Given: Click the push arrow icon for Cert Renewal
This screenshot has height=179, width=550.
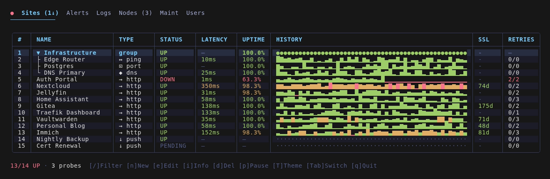Looking at the screenshot, I should pyautogui.click(x=121, y=146).
